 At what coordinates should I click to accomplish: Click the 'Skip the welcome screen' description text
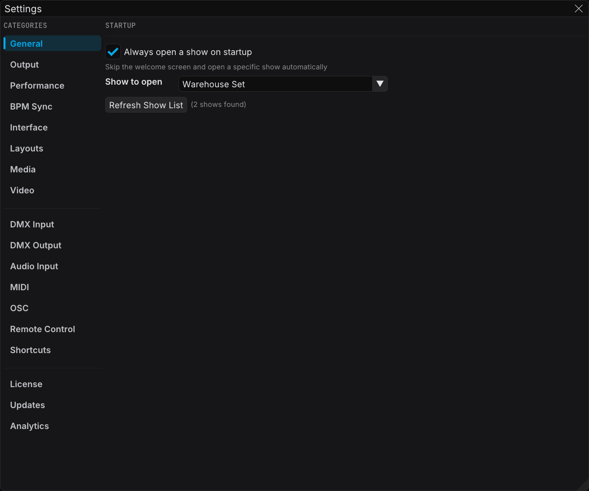216,67
